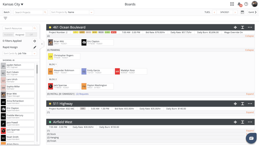Screen dimensions: 259x146
Task: Click the Rapid Assign rocket icon
Action: click(x=35, y=47)
